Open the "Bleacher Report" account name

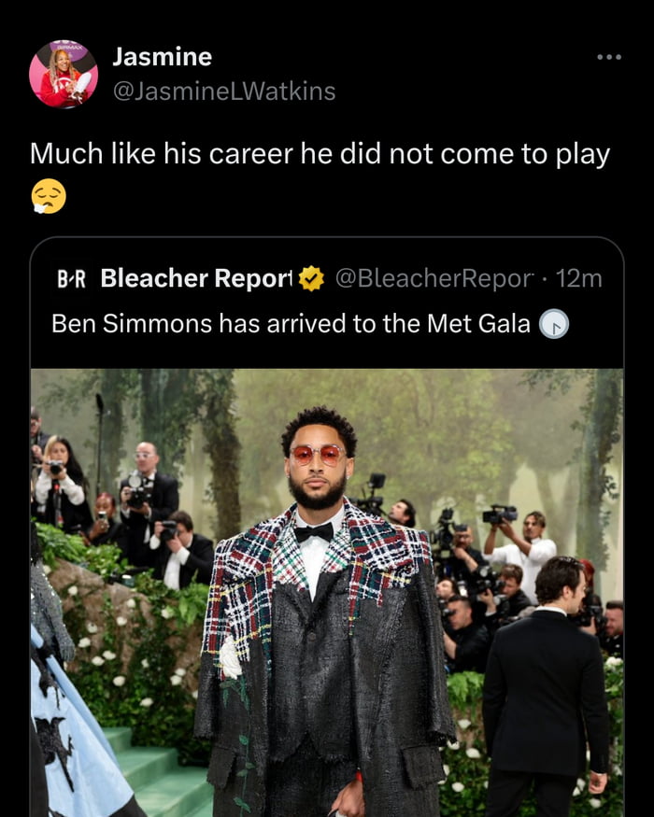196,278
